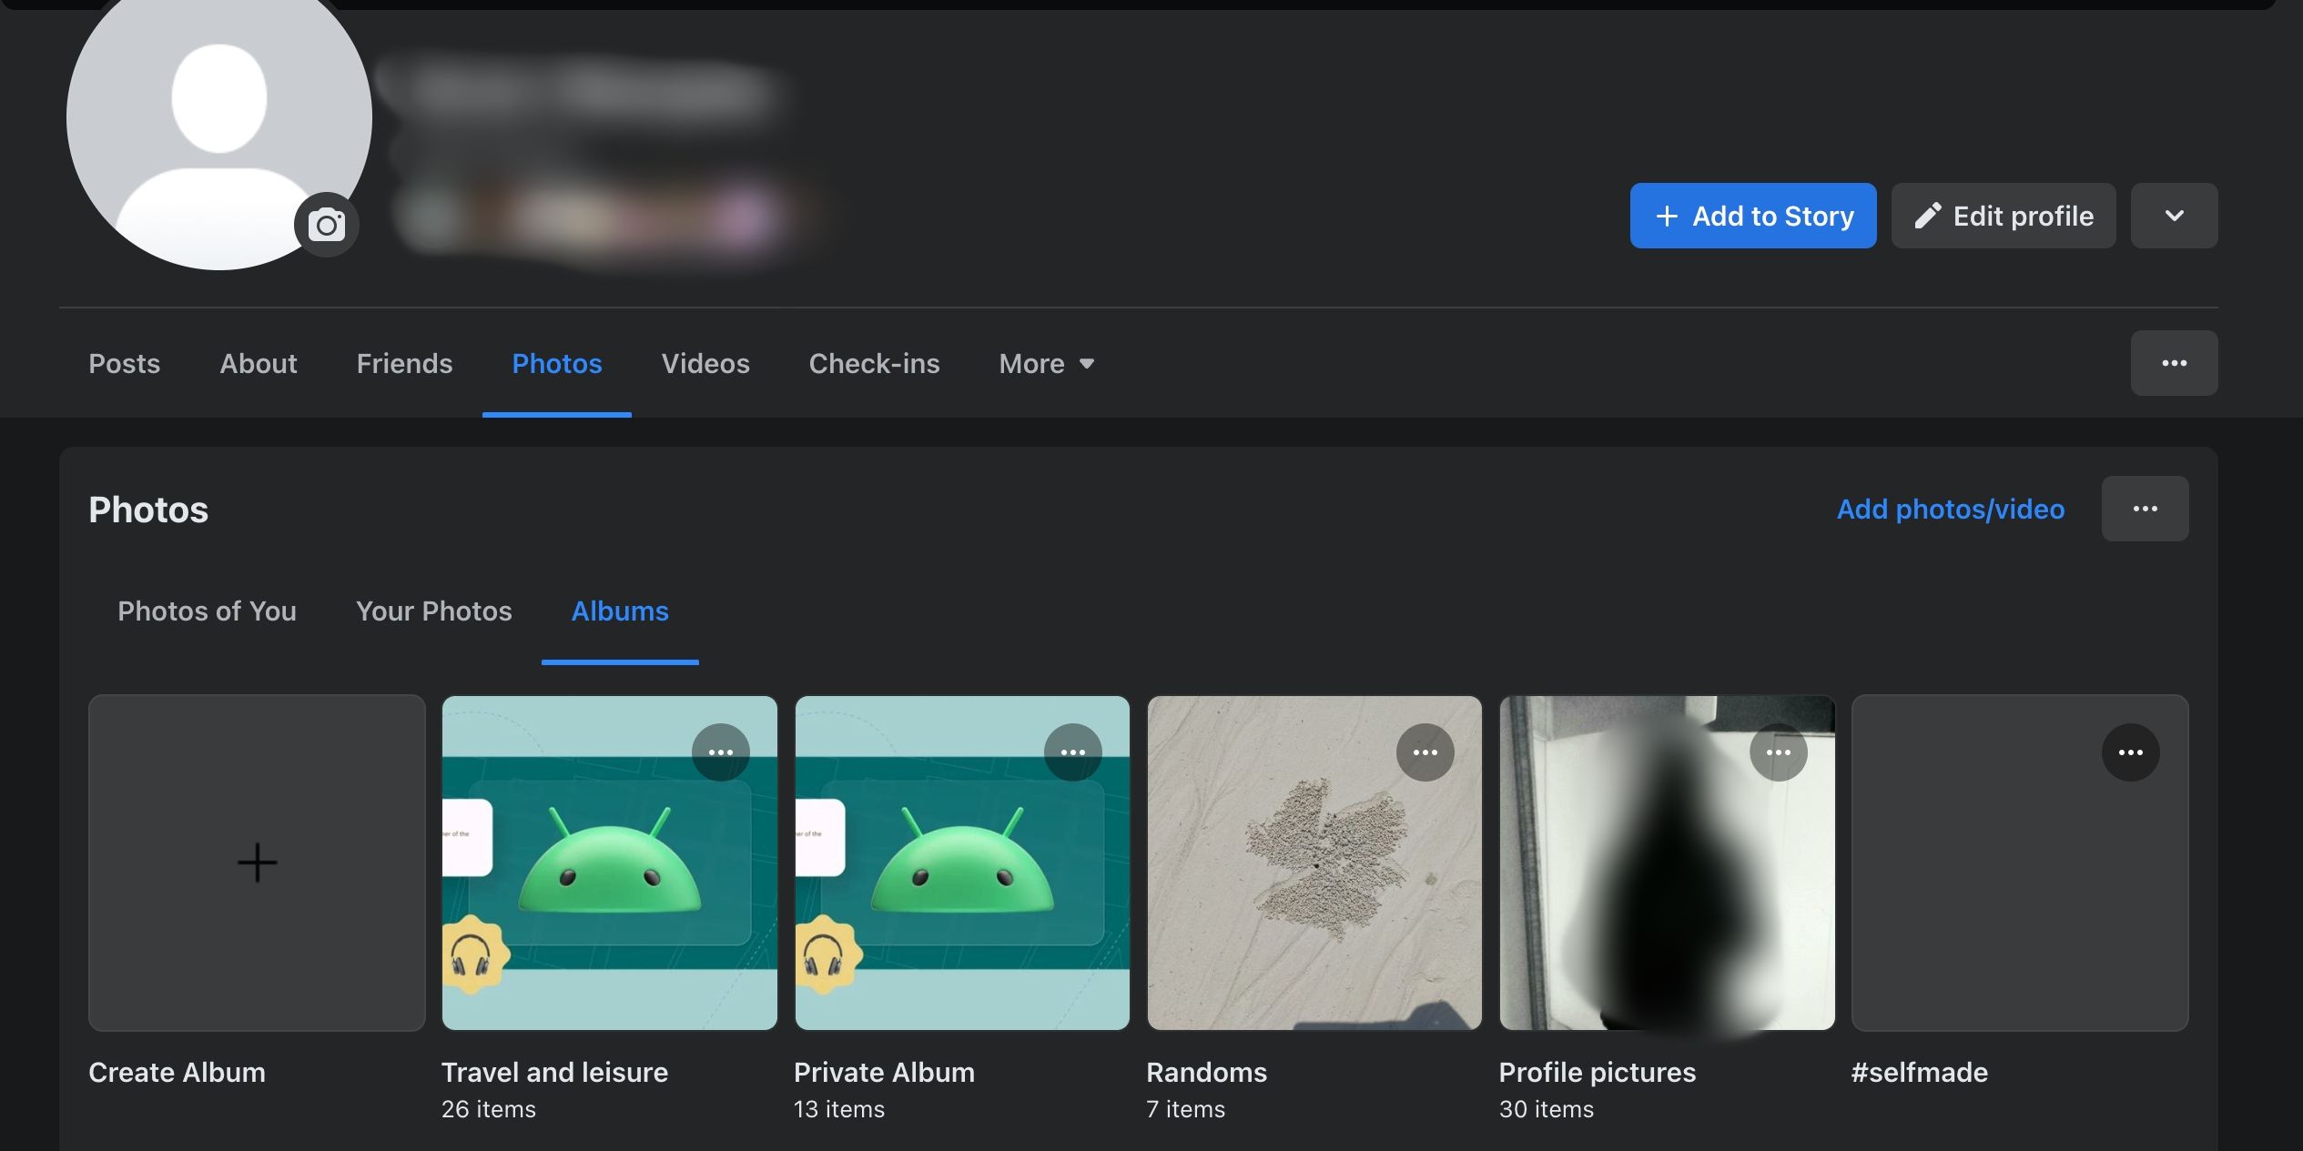Open three-dot menu on #selfmade album

pos(2130,752)
